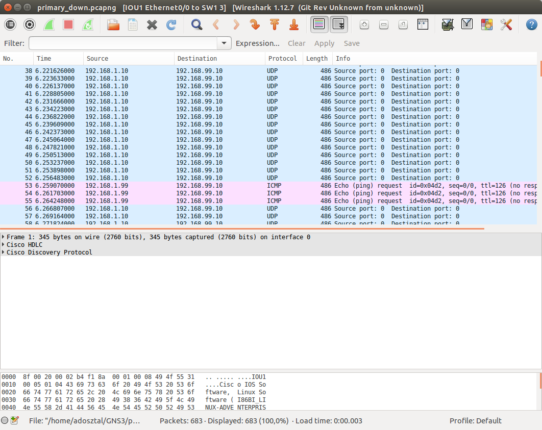The width and height of the screenshot is (542, 430).
Task: Open the coloring rules editor
Action: [486, 24]
